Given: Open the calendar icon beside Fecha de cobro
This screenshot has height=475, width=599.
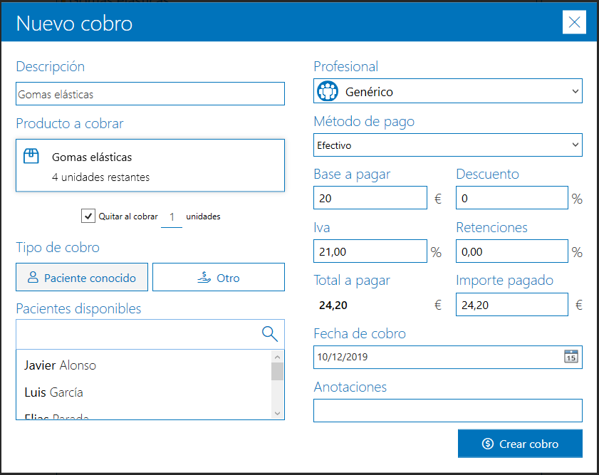Looking at the screenshot, I should click(571, 357).
